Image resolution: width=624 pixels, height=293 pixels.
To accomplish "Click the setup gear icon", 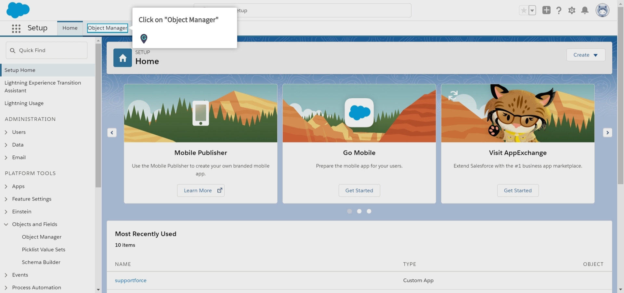I will (572, 10).
